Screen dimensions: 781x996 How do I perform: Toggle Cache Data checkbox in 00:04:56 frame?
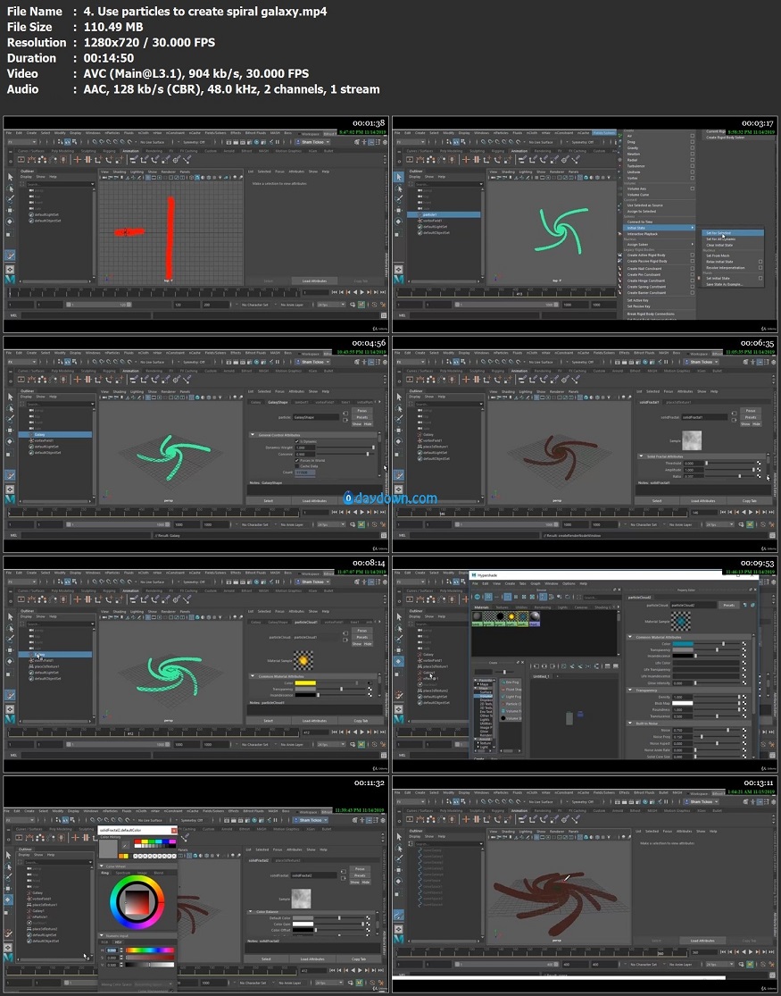[x=296, y=465]
